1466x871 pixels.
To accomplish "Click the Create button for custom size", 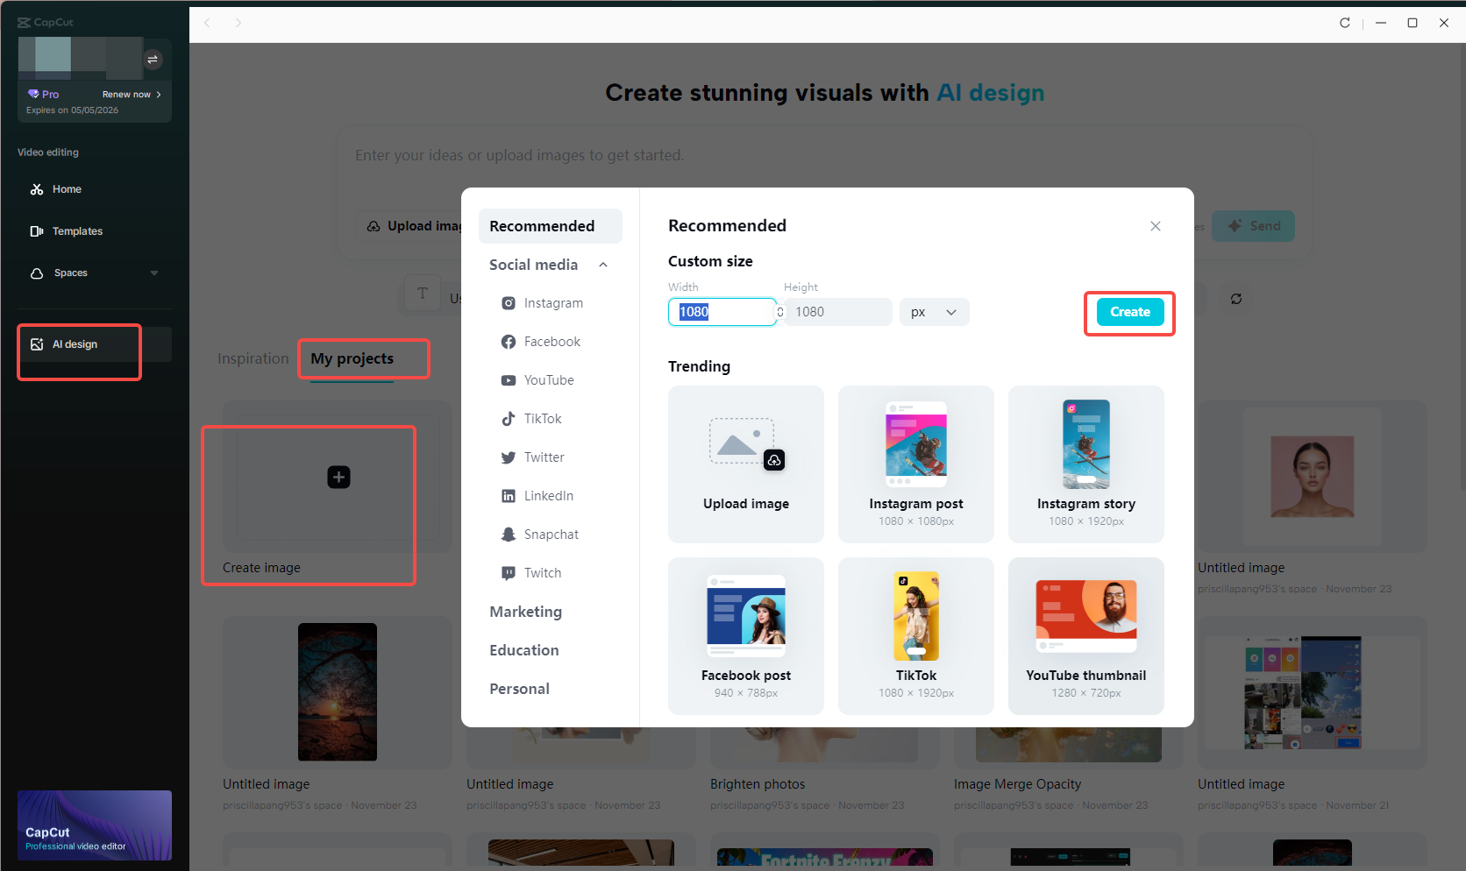I will pyautogui.click(x=1128, y=311).
